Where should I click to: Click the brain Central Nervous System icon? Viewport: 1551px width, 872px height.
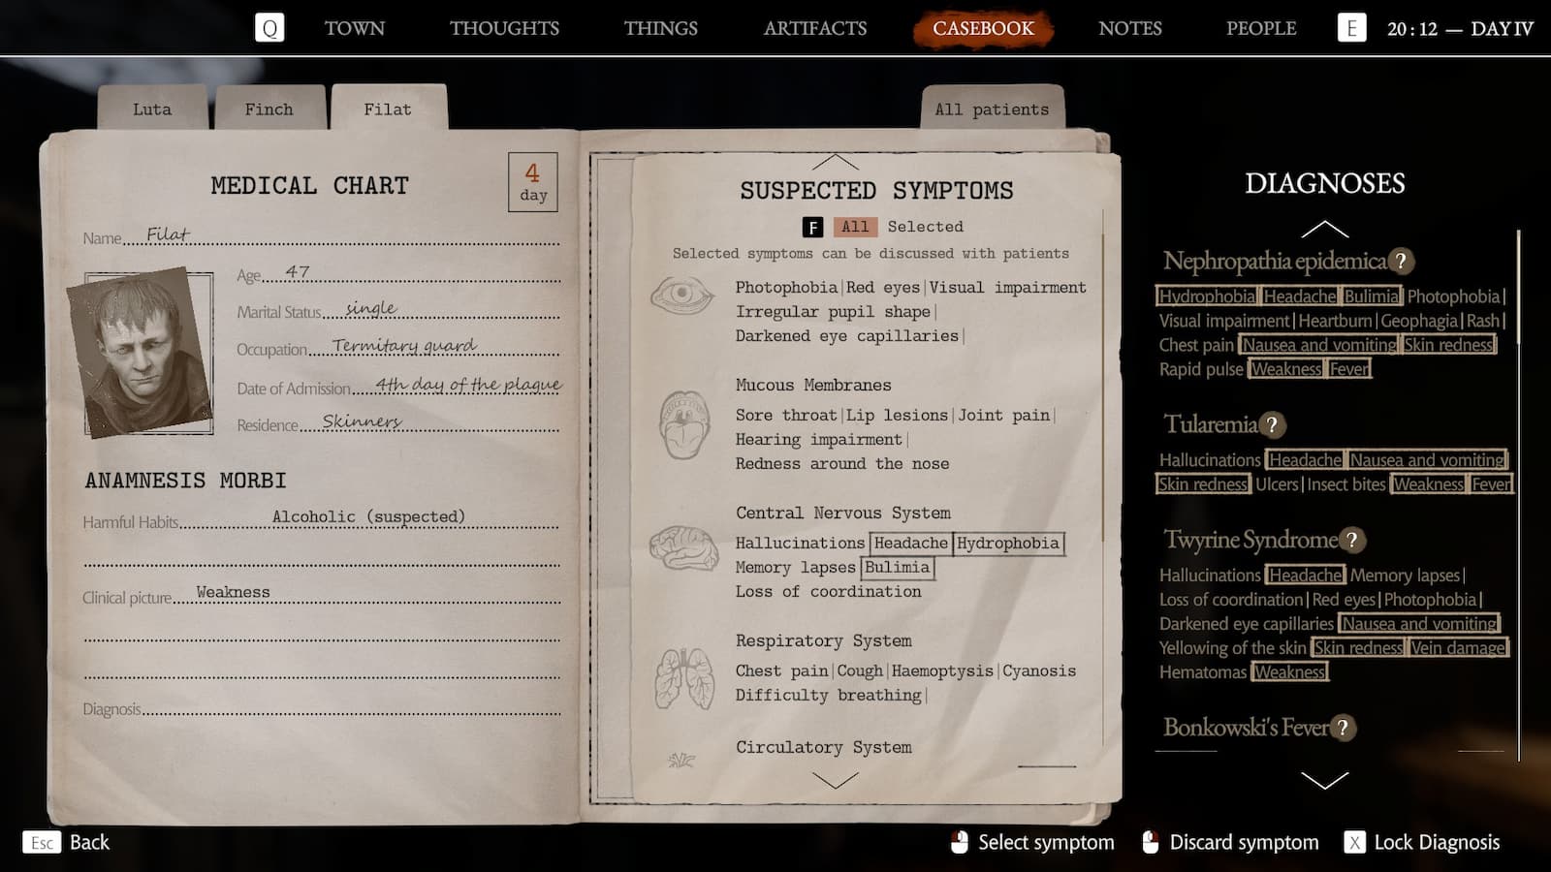pos(683,549)
